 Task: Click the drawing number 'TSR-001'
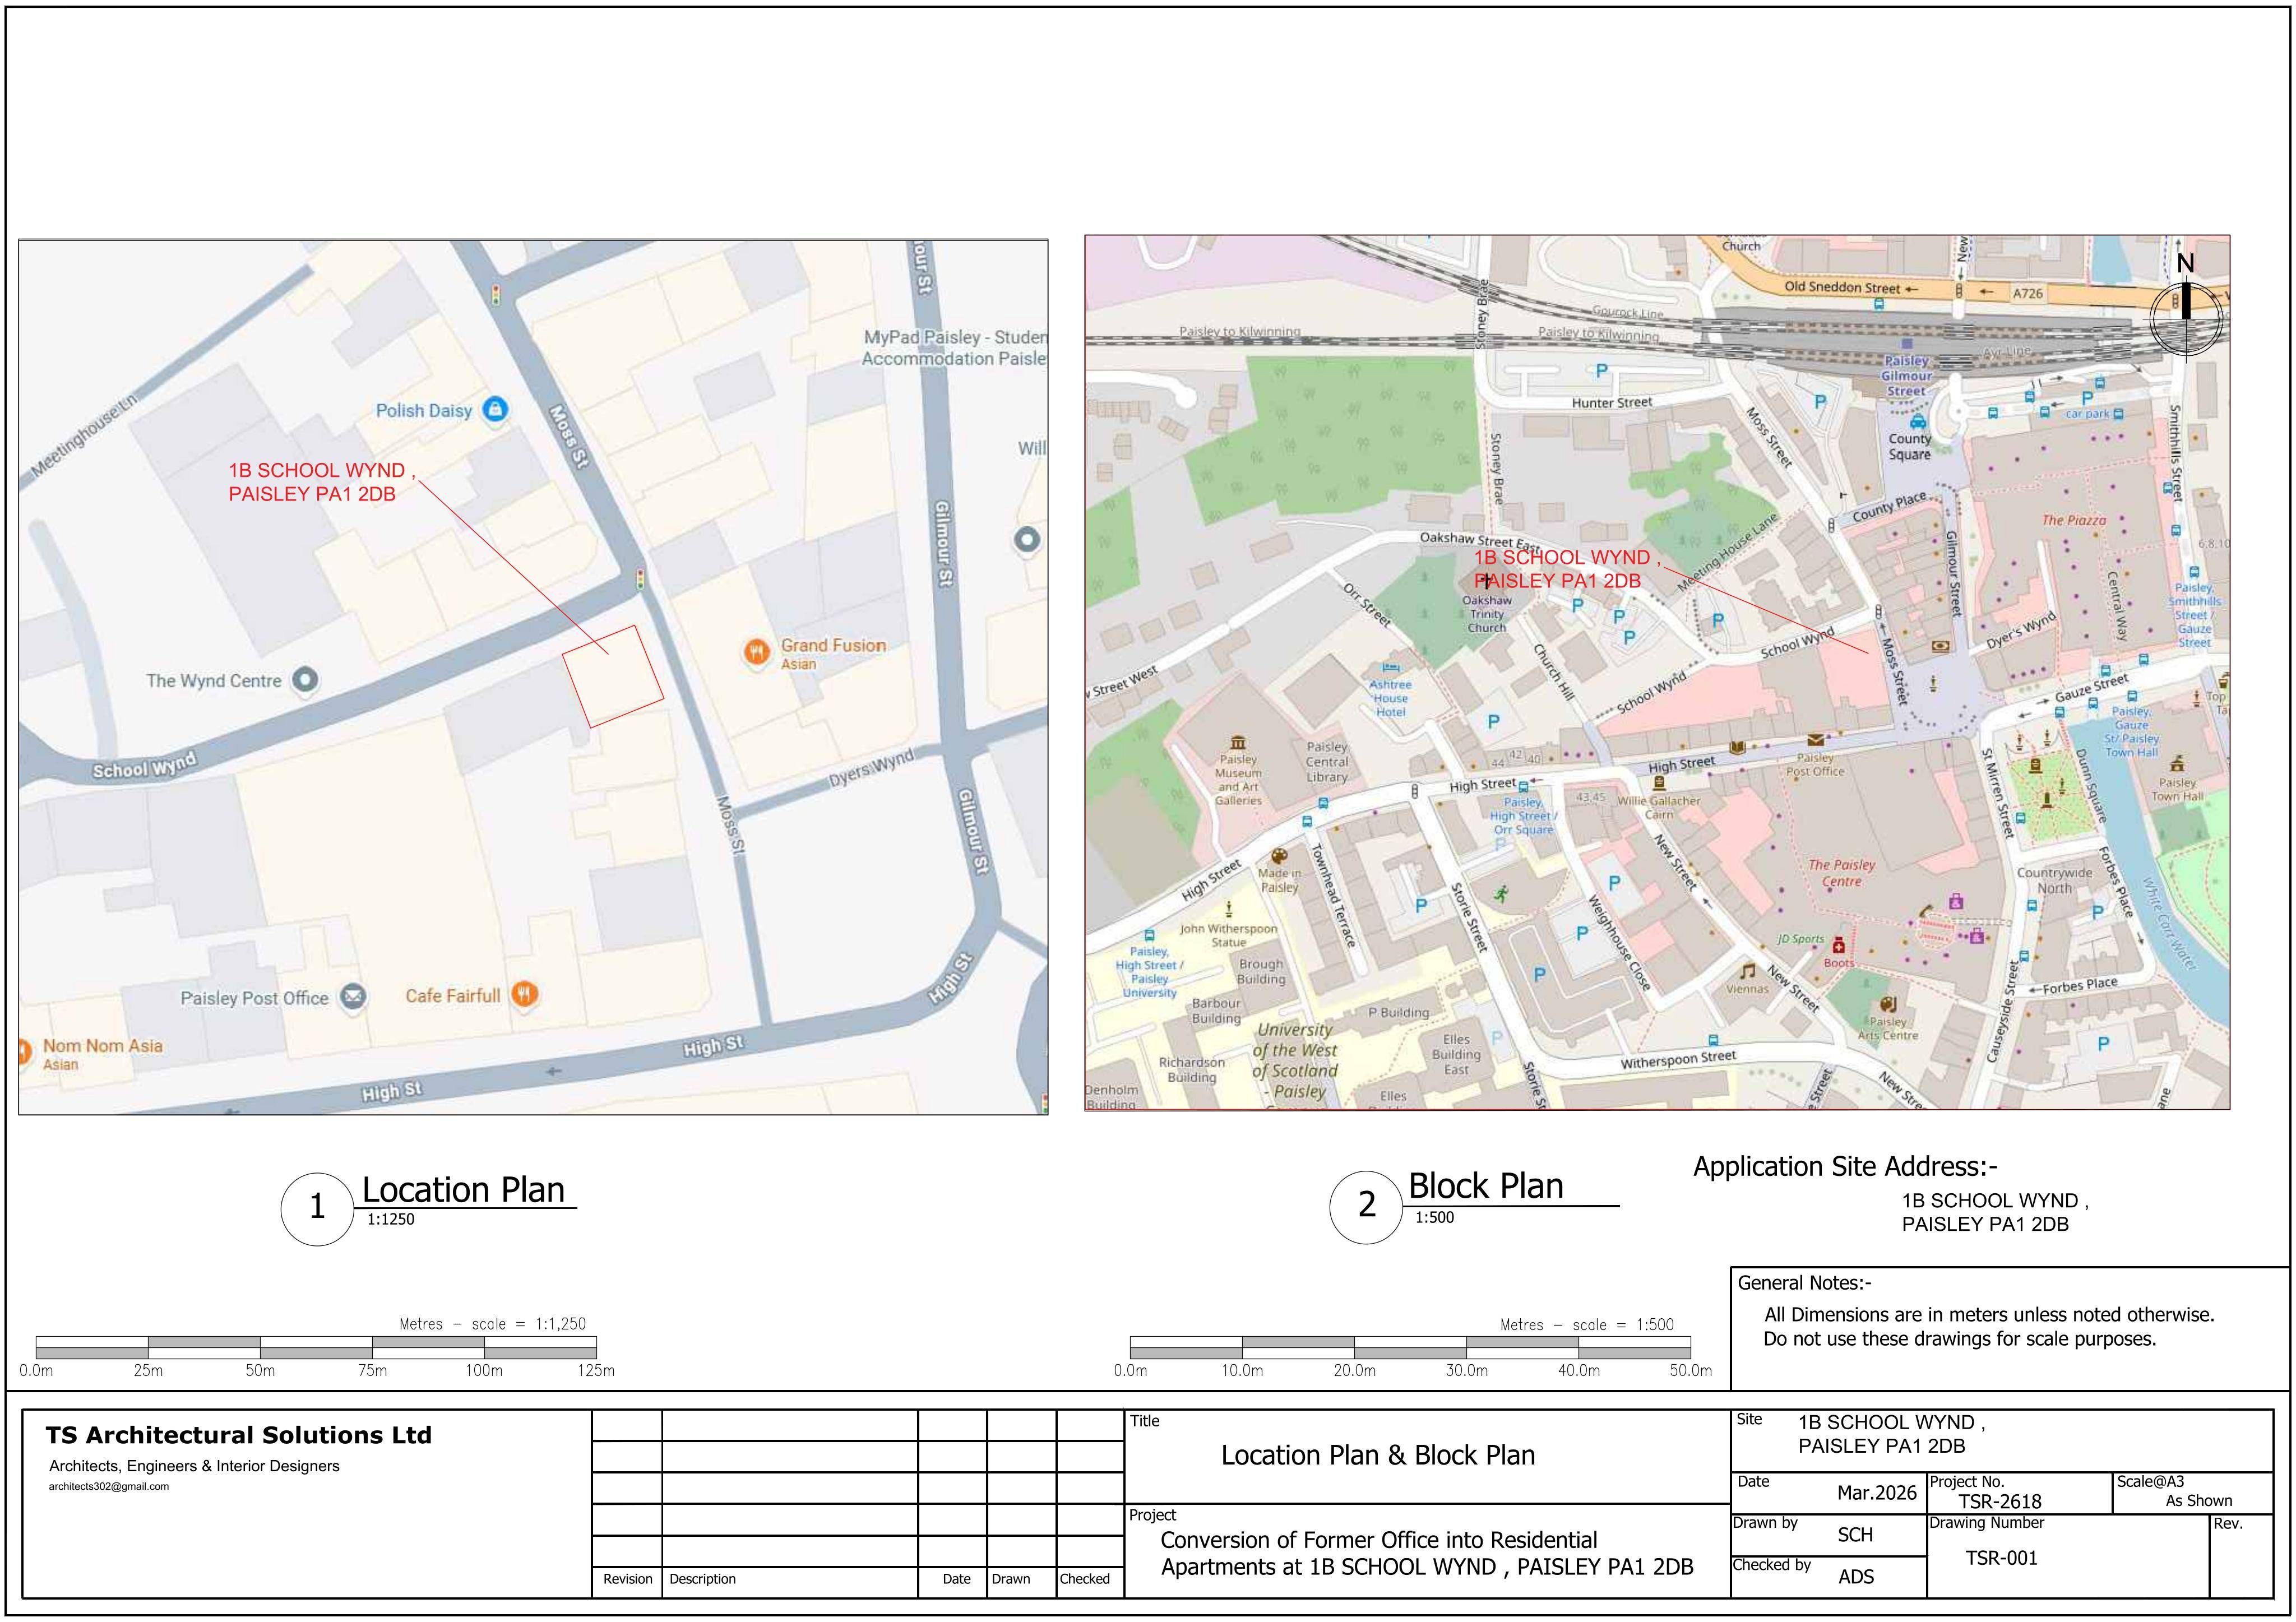point(2001,1558)
